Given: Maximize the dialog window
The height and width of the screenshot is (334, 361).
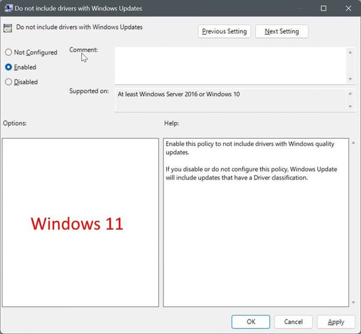Looking at the screenshot, I should tap(324, 9).
